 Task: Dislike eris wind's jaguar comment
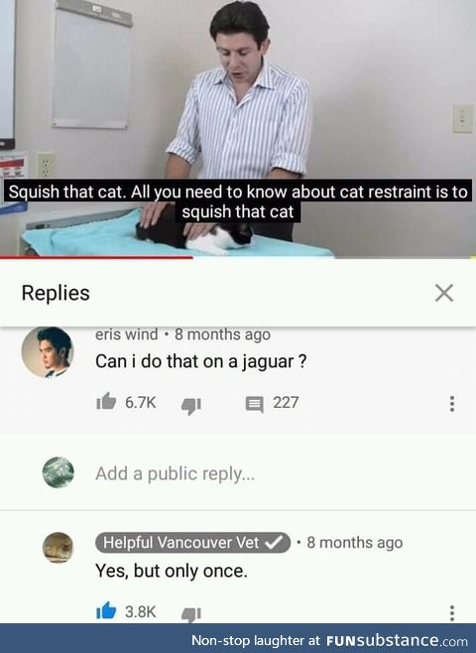coord(191,405)
